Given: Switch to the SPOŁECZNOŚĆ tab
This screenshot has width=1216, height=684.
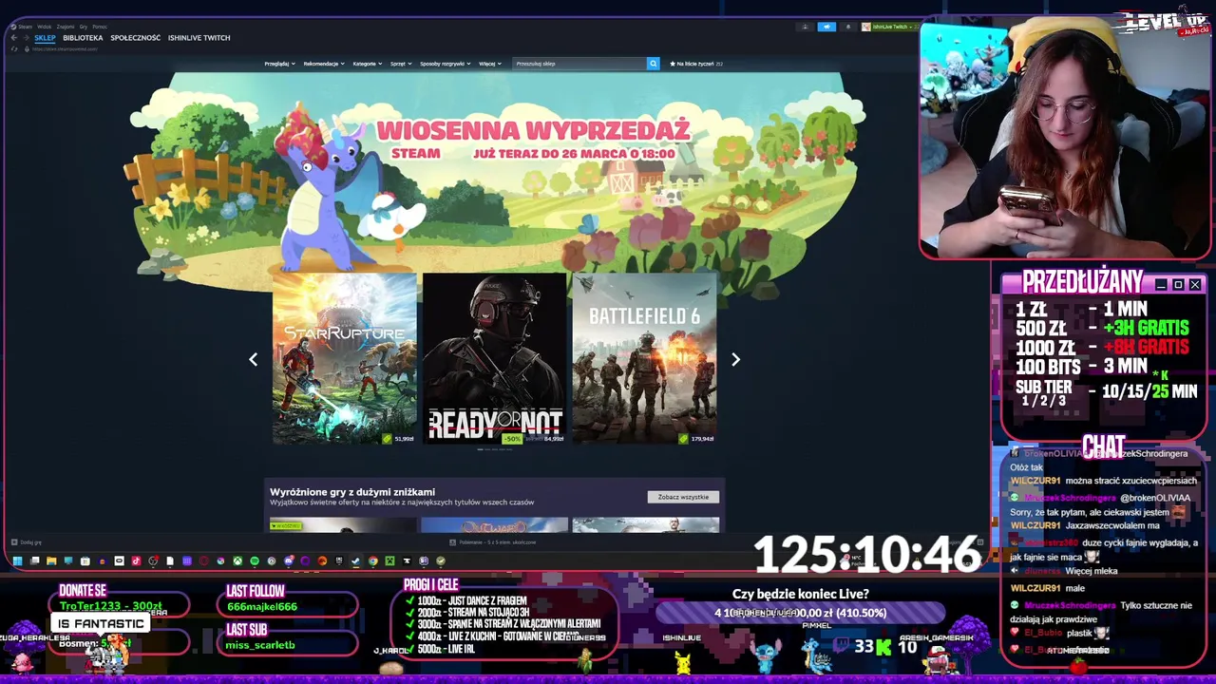Looking at the screenshot, I should pyautogui.click(x=136, y=38).
